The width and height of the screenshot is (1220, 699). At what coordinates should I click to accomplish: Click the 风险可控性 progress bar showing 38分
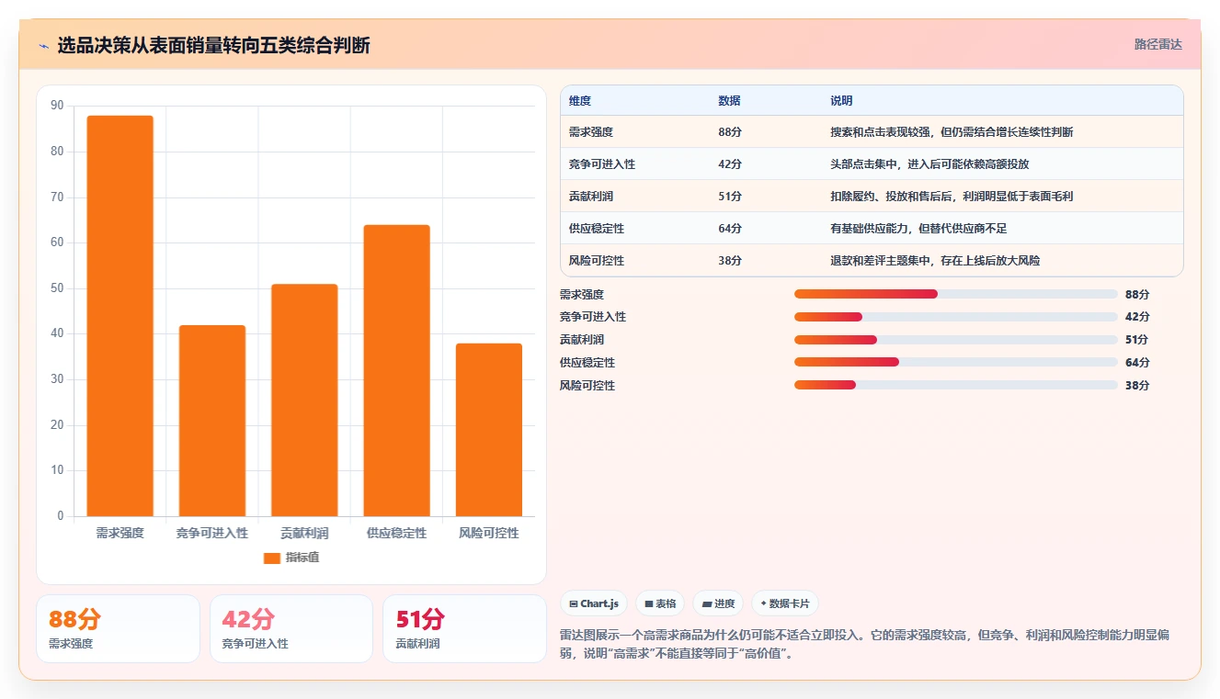click(x=956, y=385)
